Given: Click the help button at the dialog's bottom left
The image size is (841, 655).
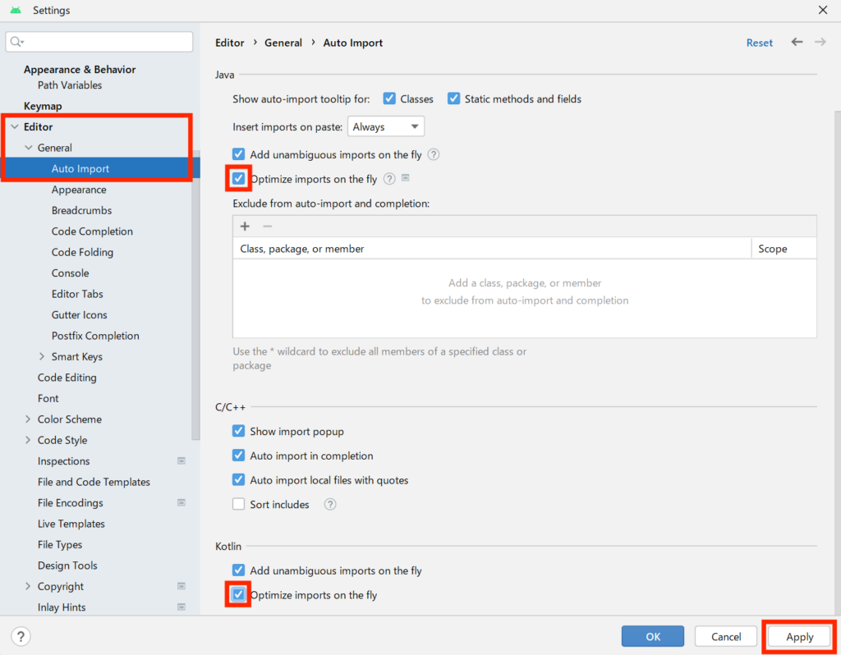Looking at the screenshot, I should pyautogui.click(x=21, y=636).
